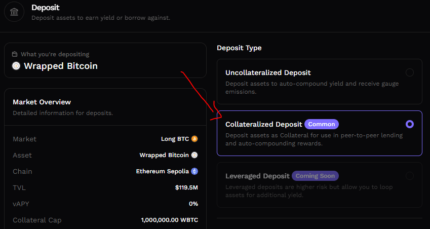430x229 pixels.
Task: Click the Ethereum icon beside Ethereum Sepolia
Action: tap(194, 171)
